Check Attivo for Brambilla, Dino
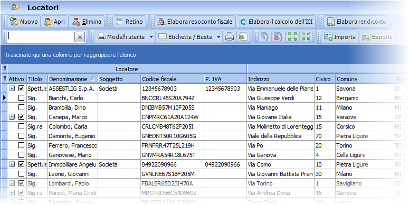 point(22,108)
